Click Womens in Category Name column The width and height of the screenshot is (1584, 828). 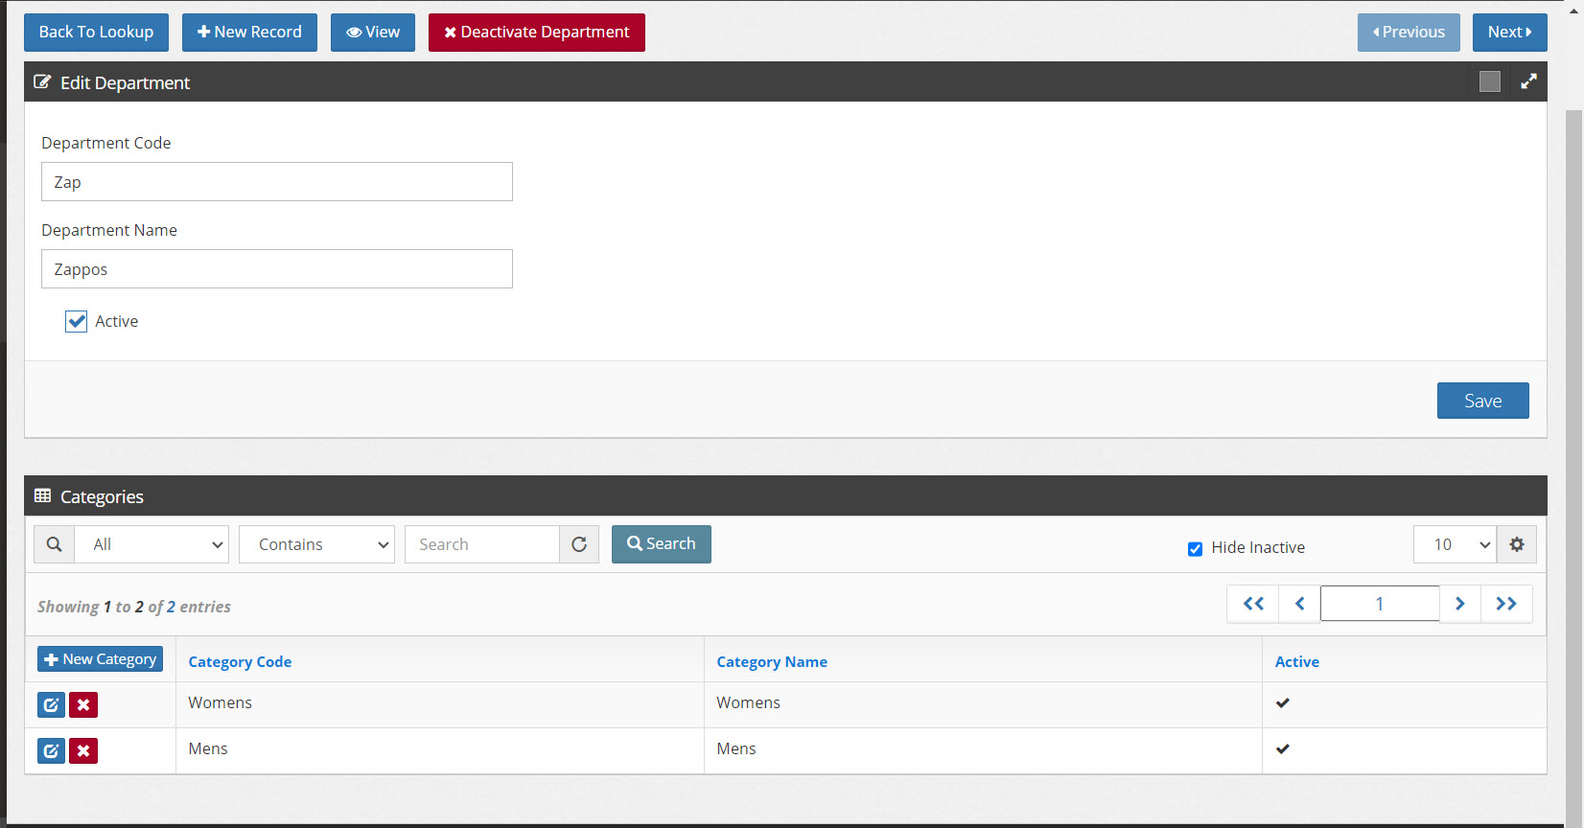[x=748, y=702]
